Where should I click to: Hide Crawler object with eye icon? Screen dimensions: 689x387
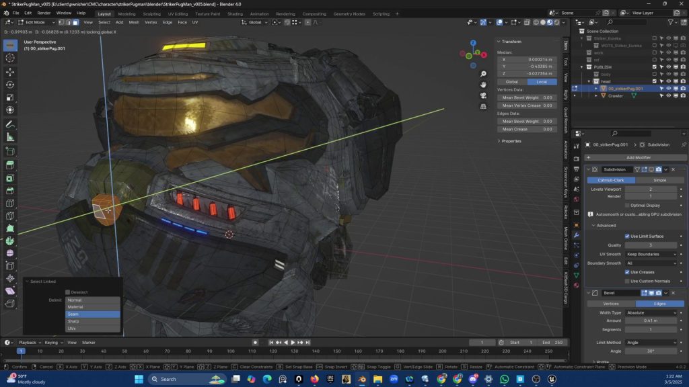coord(669,95)
